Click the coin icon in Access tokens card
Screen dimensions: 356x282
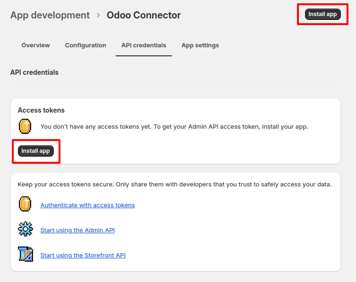tap(25, 126)
